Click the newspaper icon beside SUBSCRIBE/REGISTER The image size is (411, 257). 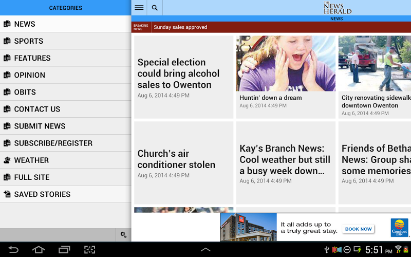pos(7,143)
